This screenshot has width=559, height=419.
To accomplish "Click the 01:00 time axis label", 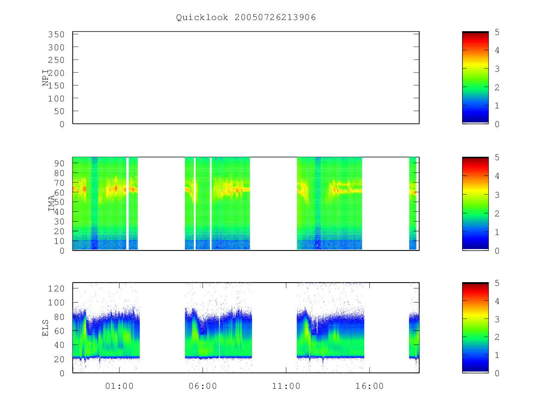I will (120, 386).
